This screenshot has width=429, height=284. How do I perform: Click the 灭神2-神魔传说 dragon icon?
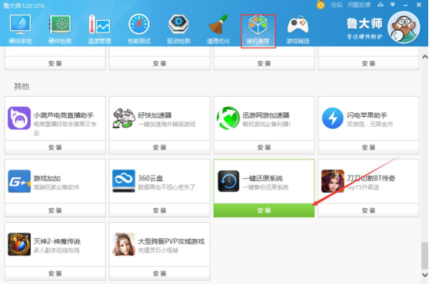19,244
